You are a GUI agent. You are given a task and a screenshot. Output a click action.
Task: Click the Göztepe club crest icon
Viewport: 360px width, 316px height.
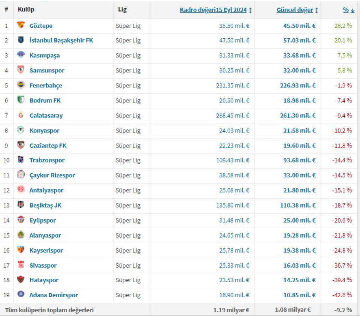point(21,25)
